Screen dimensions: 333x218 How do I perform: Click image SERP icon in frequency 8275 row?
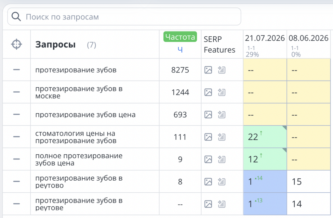208,70
